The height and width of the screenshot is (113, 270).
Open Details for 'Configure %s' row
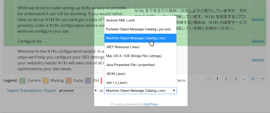coord(258,41)
